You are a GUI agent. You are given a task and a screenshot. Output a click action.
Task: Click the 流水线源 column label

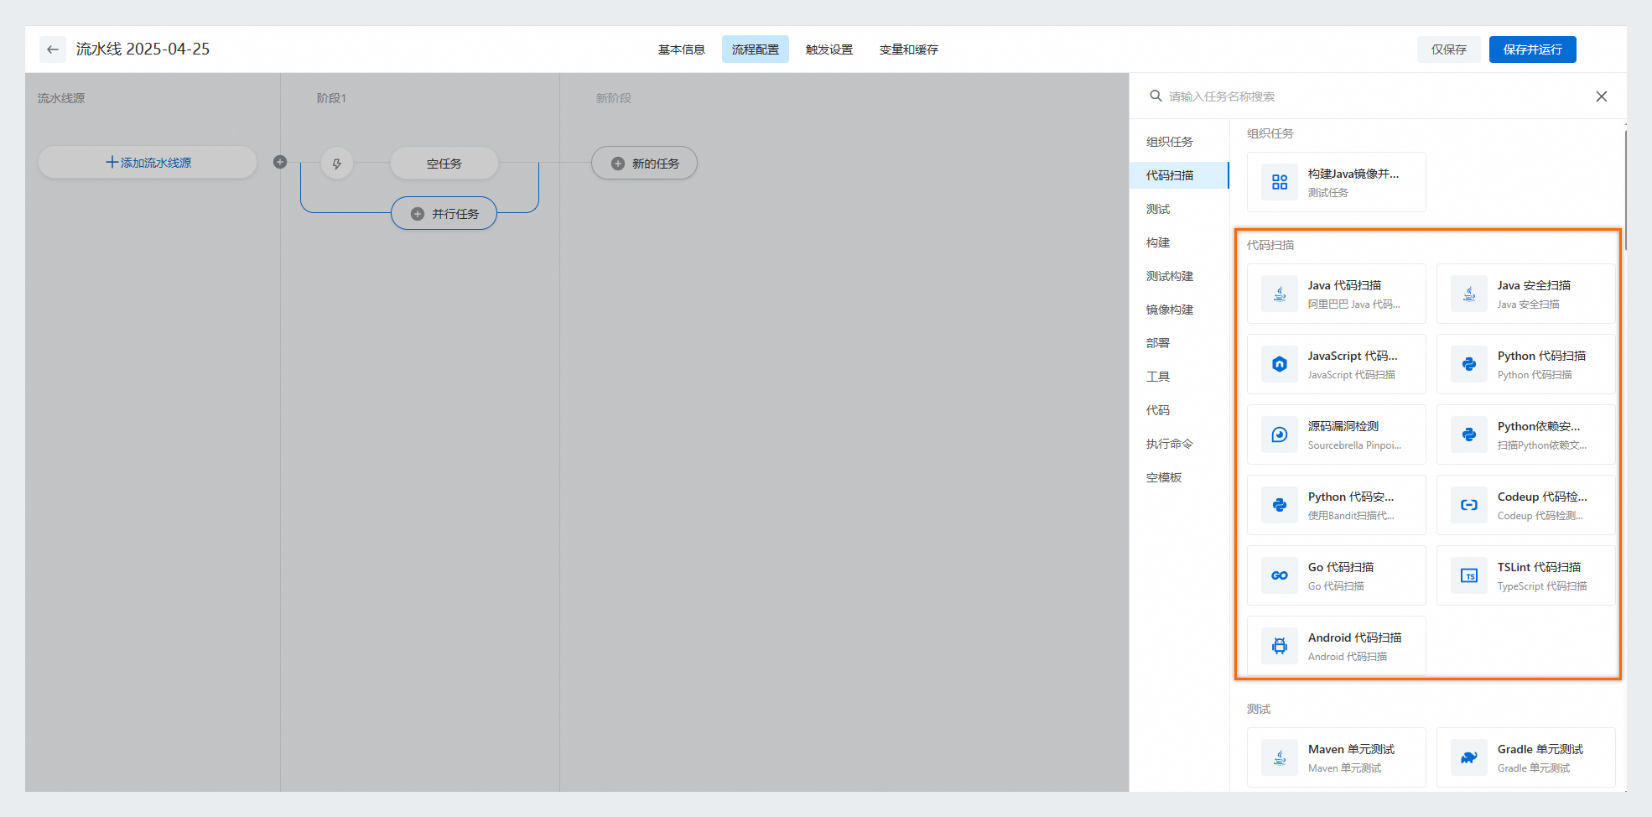click(x=61, y=98)
